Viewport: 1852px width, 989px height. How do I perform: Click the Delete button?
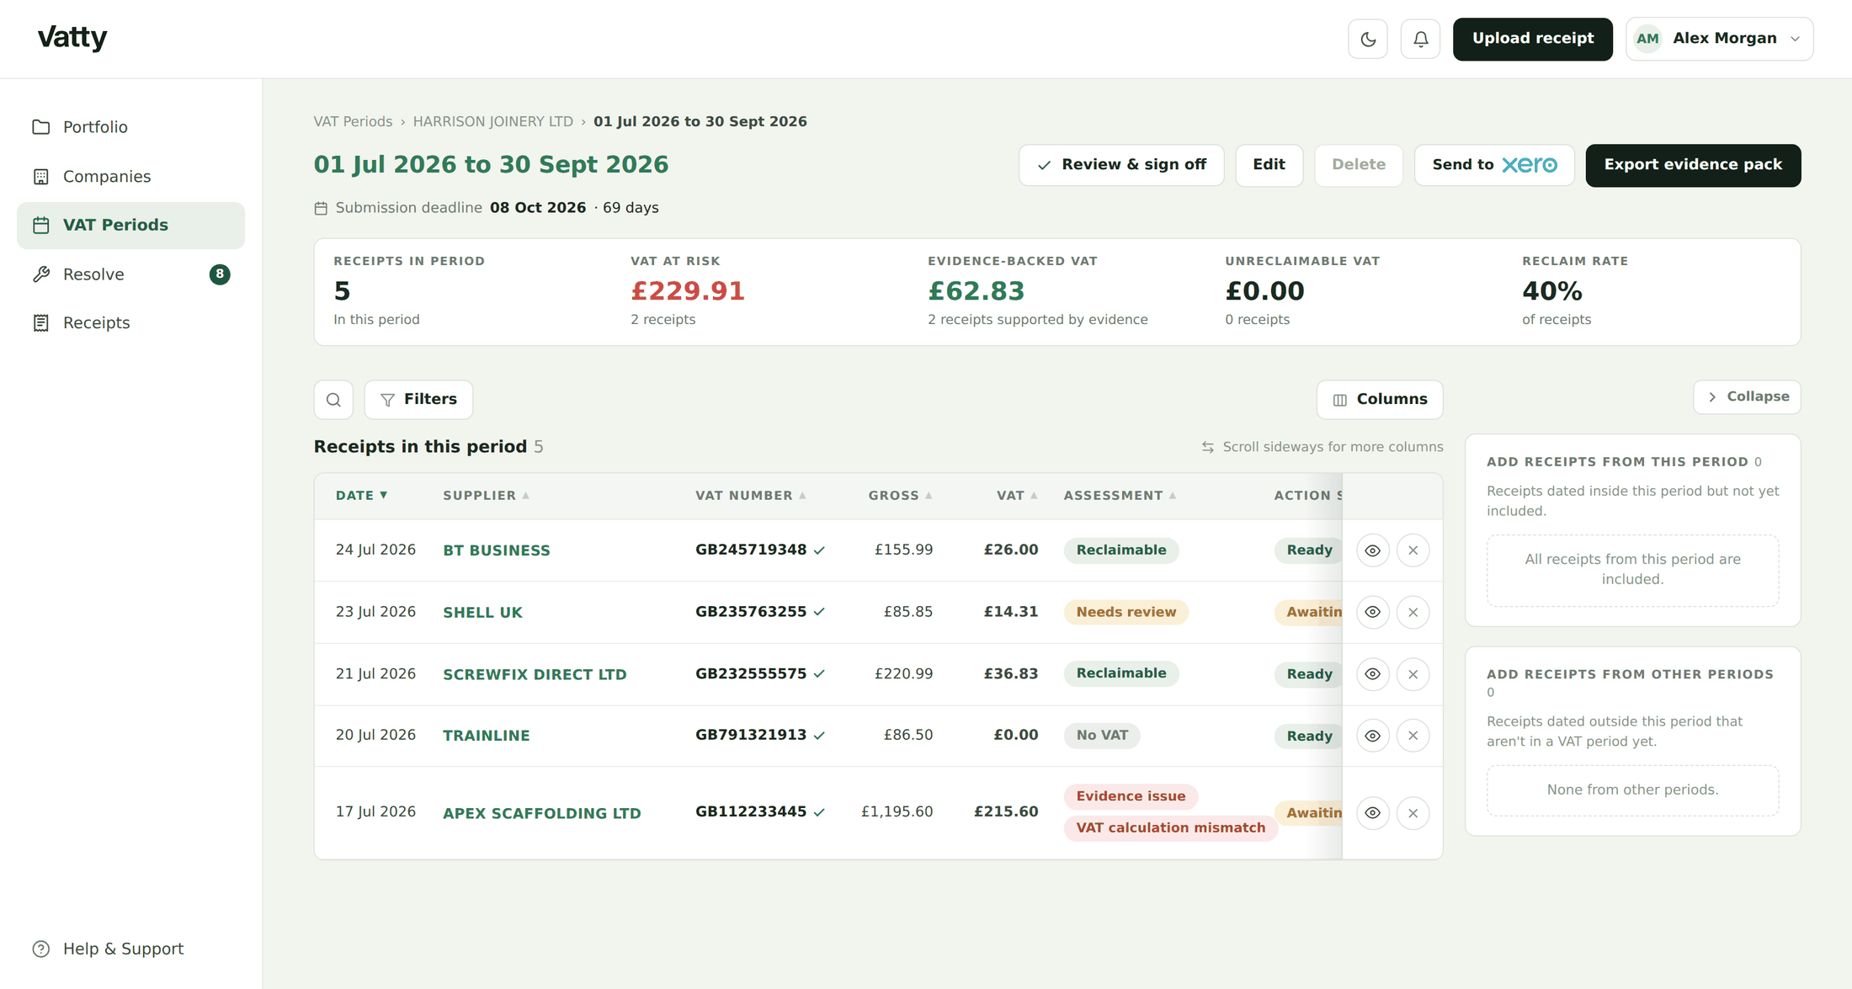1358,165
